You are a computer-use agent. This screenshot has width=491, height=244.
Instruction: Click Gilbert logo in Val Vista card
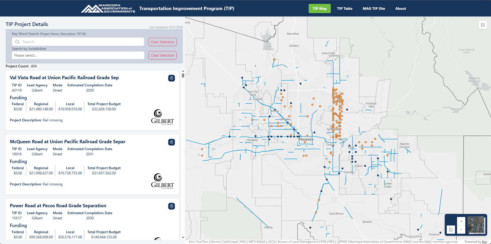[162, 117]
